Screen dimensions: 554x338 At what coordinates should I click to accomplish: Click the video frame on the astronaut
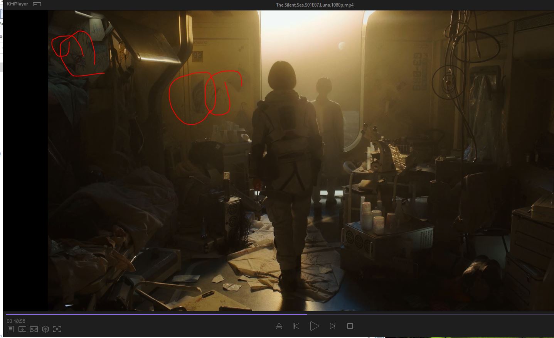285,154
